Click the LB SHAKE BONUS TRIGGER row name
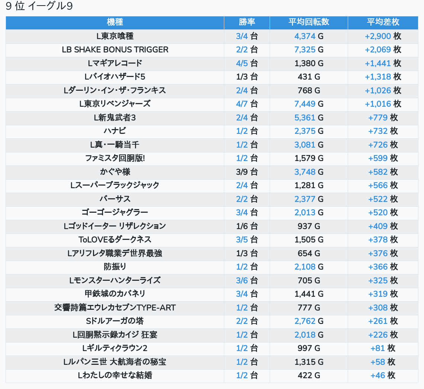Screen dimensions: 424x389 pos(115,50)
